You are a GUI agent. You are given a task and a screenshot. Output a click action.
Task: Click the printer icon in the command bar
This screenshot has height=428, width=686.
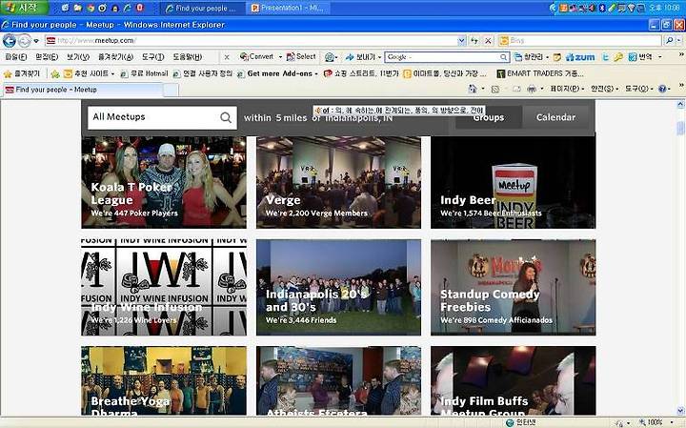pyautogui.click(x=532, y=89)
